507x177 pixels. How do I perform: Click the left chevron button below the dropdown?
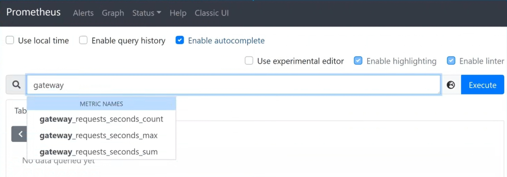(x=19, y=134)
